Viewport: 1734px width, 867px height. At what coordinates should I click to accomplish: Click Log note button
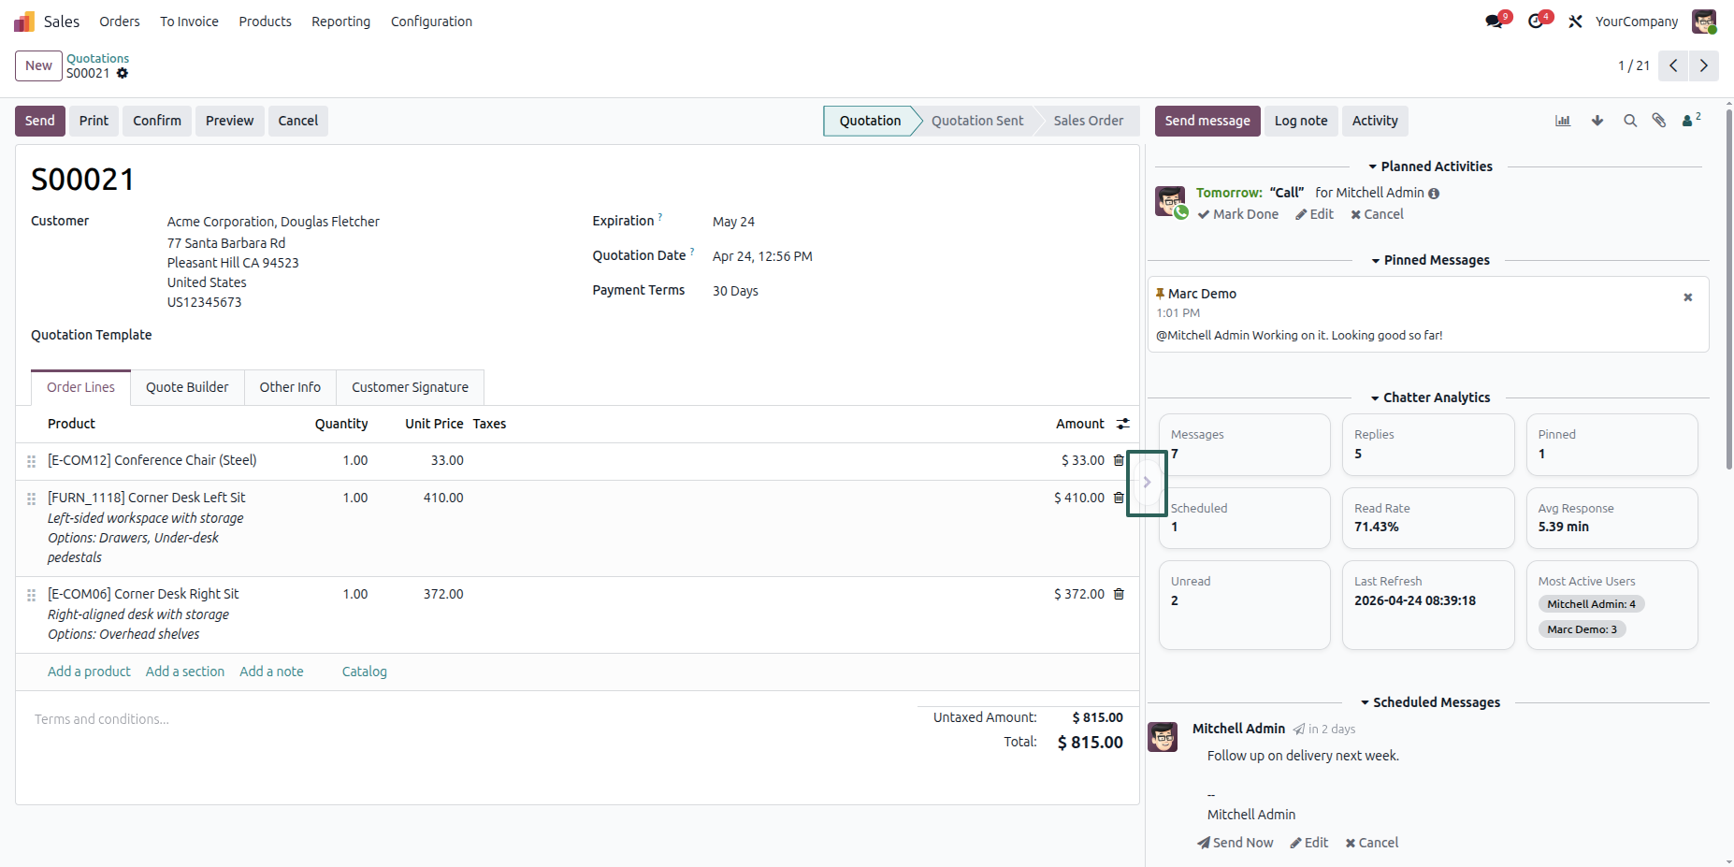click(x=1301, y=121)
